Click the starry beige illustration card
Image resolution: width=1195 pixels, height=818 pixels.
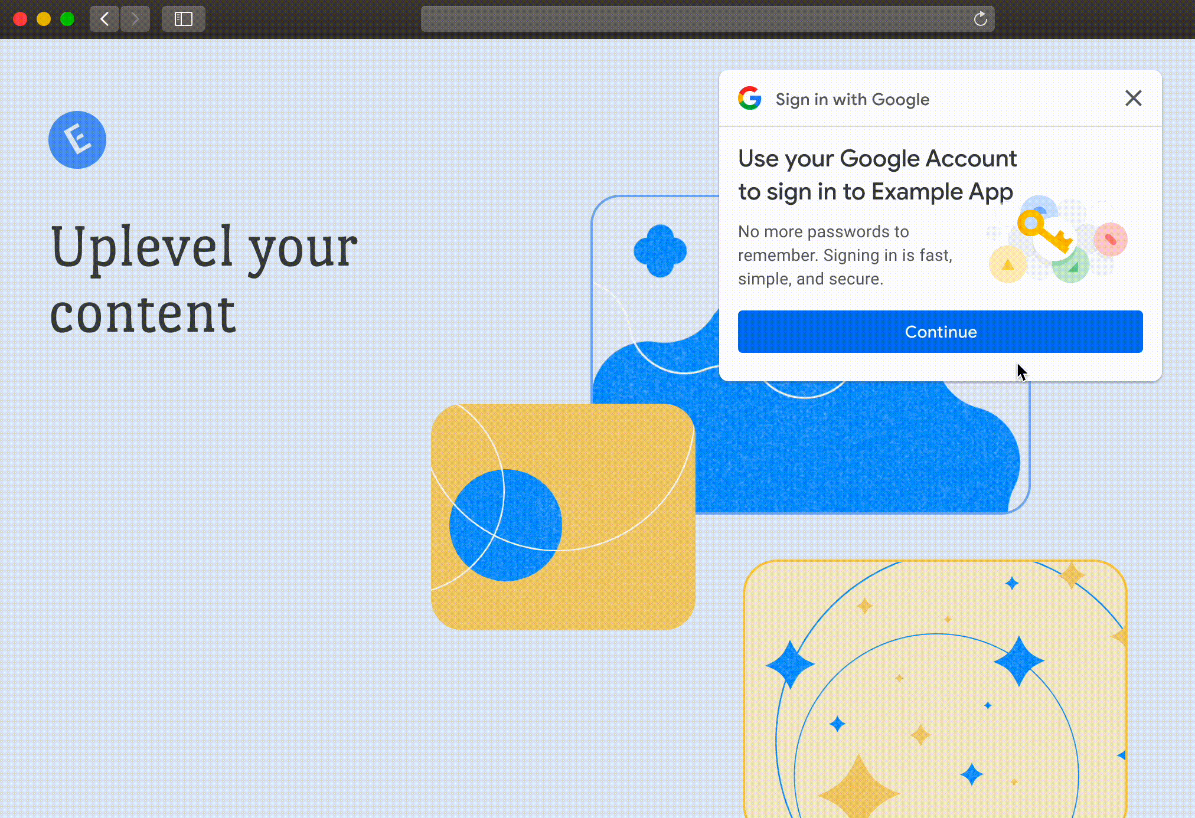coord(935,688)
